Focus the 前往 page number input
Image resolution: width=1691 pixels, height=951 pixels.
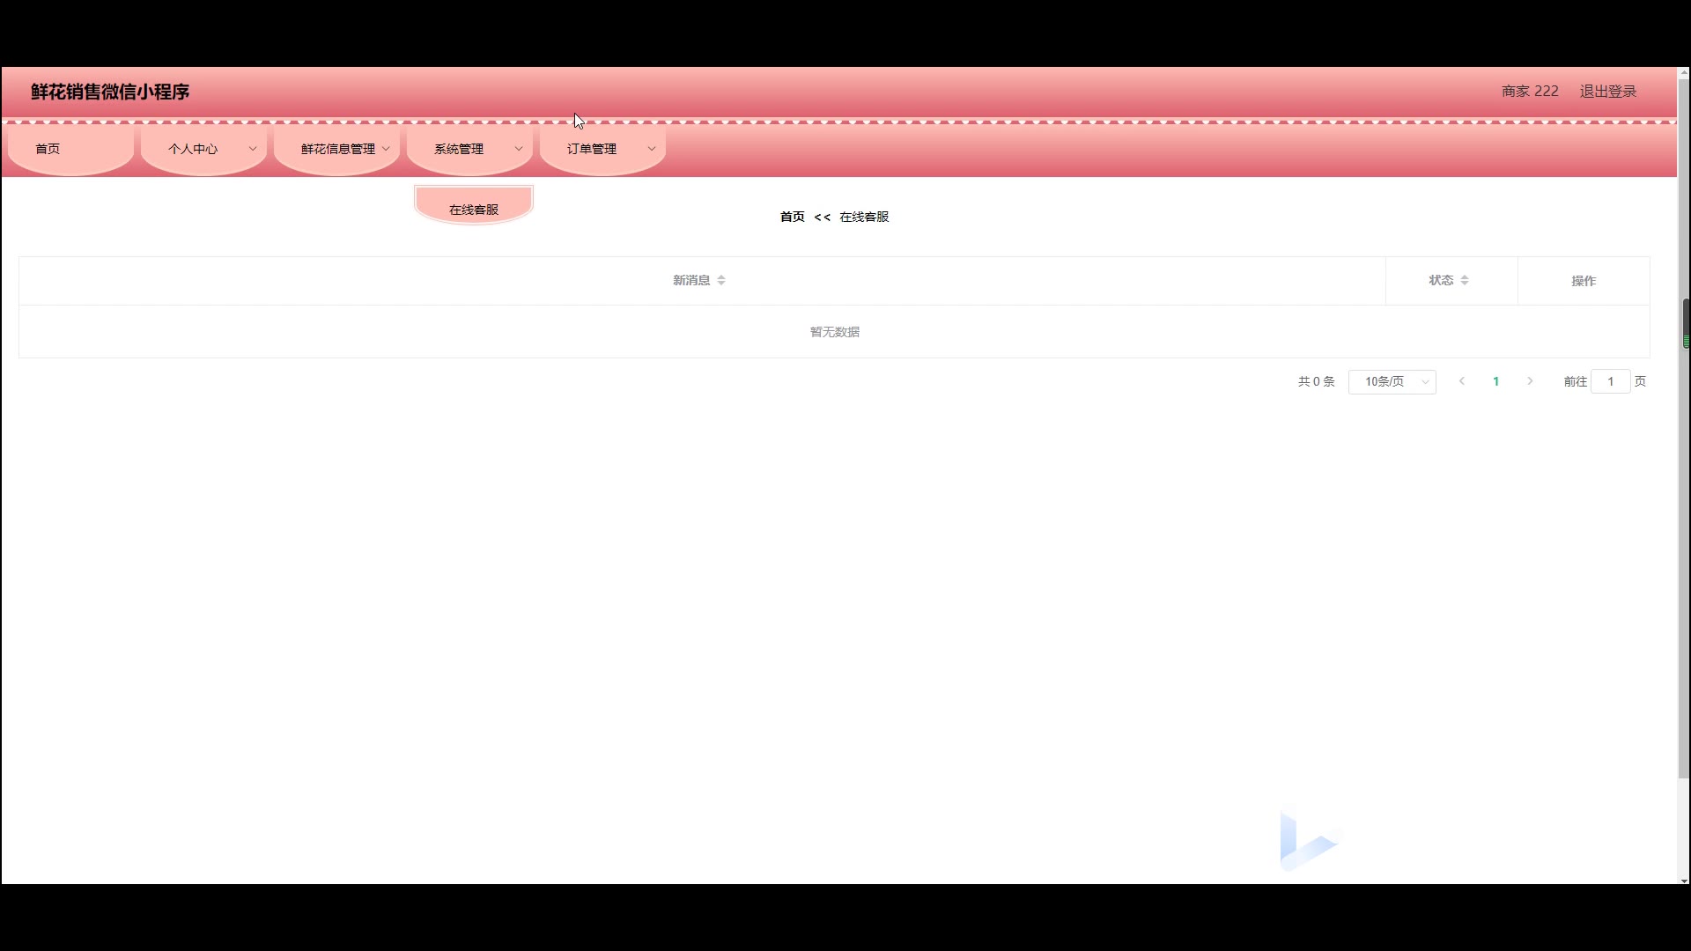[x=1610, y=381]
